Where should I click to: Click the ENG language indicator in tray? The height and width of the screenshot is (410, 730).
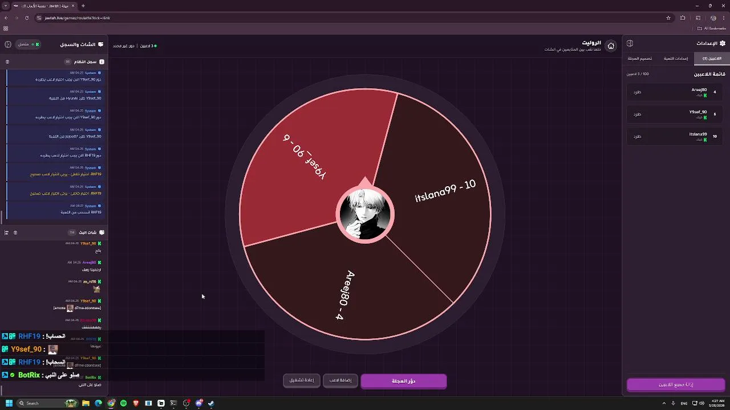point(684,403)
